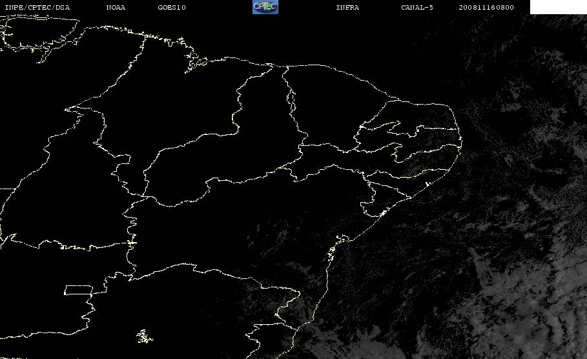Click the INPE/CPTEC/DSA label
This screenshot has width=587, height=359.
click(x=37, y=8)
